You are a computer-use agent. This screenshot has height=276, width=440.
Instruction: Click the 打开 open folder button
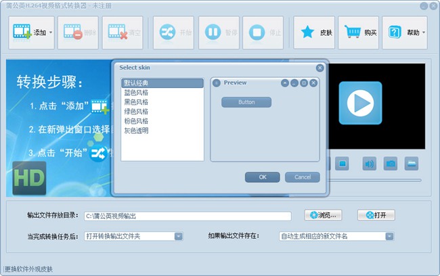[376, 215]
